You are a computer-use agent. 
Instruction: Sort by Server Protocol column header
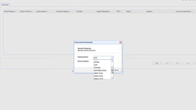pos(26,11)
